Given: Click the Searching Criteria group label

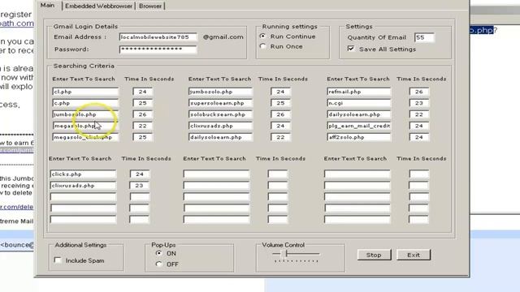Looking at the screenshot, I should coord(84,66).
